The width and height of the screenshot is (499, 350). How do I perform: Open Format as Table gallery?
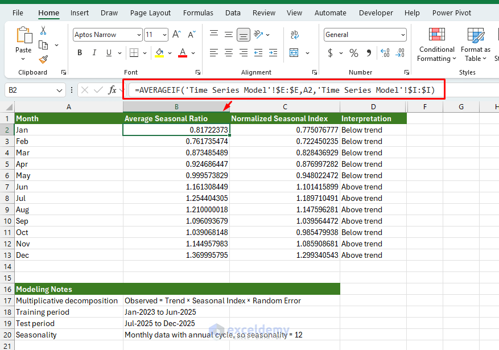[476, 44]
